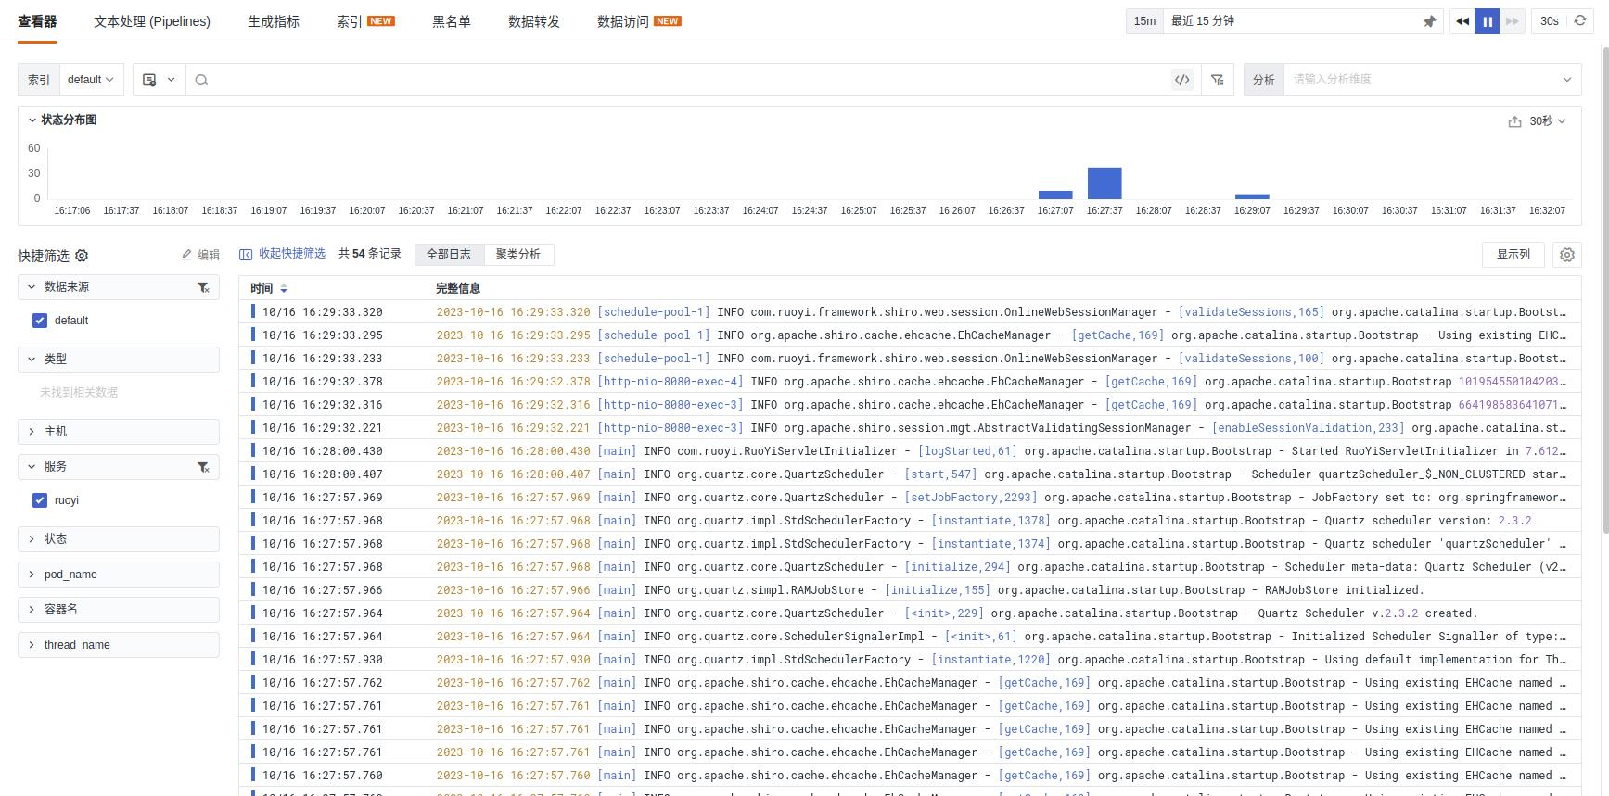Switch to 聚类分析 view toggle

pos(517,255)
